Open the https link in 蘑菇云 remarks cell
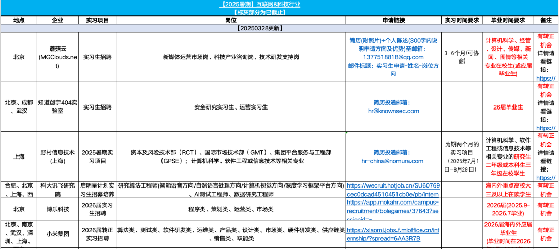559x249 pixels. 546,78
